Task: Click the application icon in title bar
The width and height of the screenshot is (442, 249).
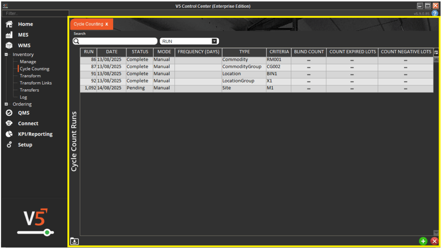Action: click(5, 6)
